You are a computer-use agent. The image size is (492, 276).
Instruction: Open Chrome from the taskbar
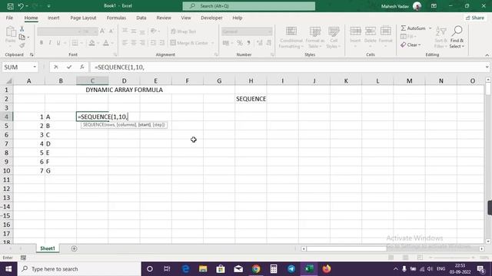pos(256,269)
